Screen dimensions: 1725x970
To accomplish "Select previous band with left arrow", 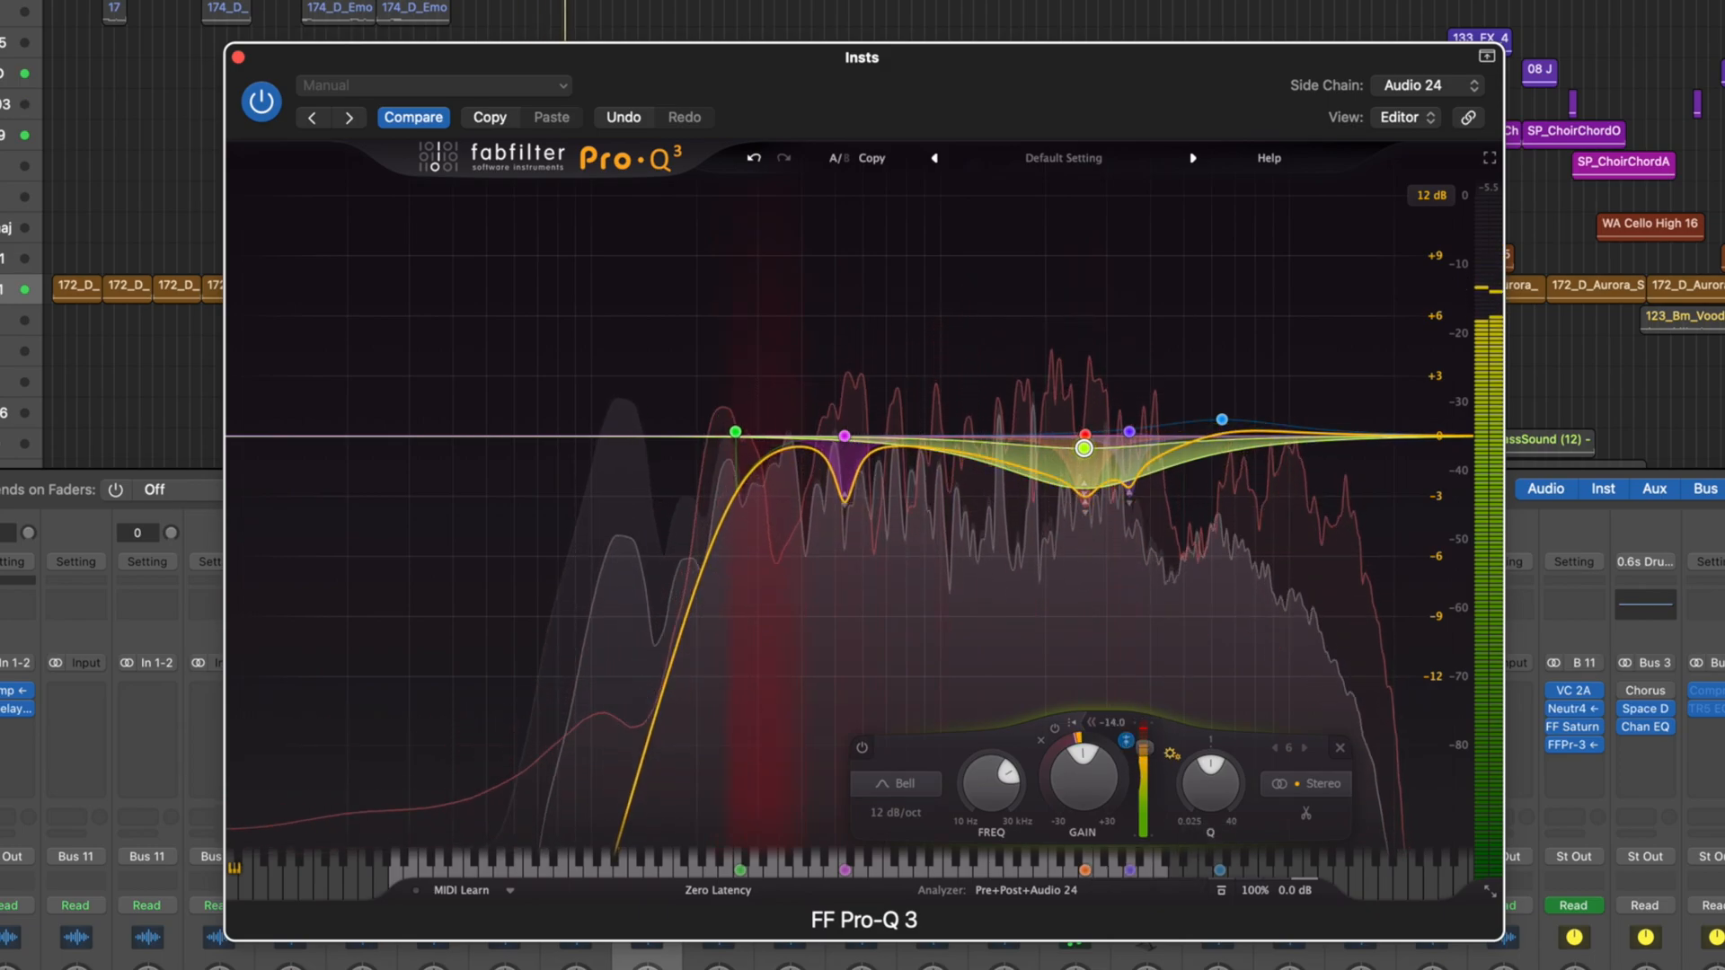I will (1274, 747).
